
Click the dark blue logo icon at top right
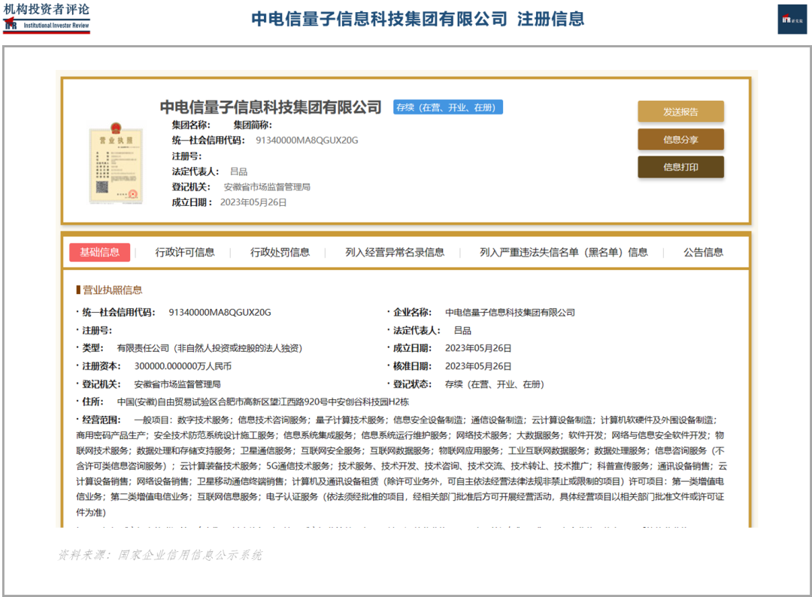click(x=792, y=19)
